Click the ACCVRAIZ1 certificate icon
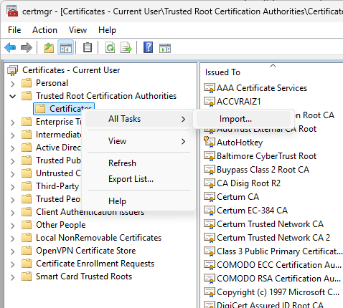 pos(210,102)
